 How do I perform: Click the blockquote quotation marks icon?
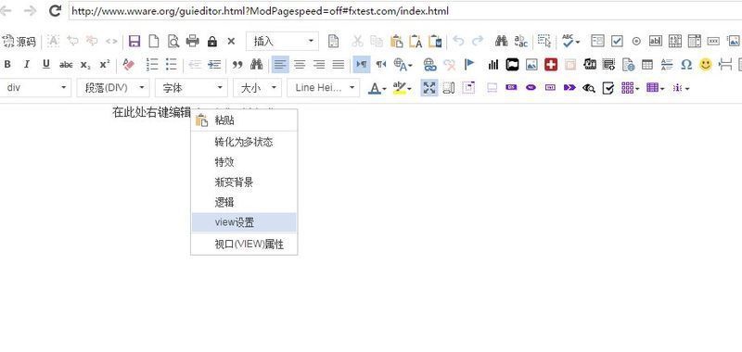coord(237,64)
